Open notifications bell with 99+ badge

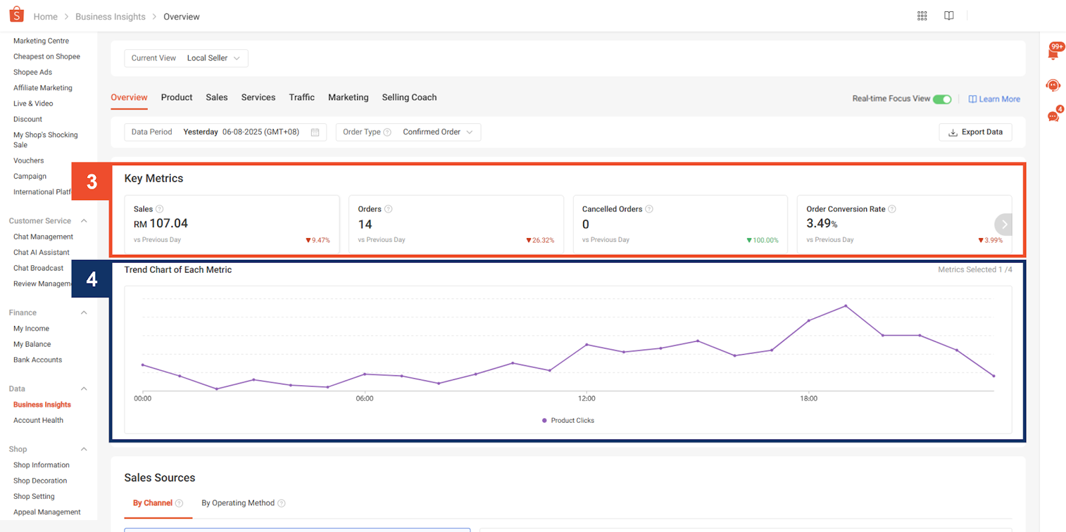[1053, 52]
